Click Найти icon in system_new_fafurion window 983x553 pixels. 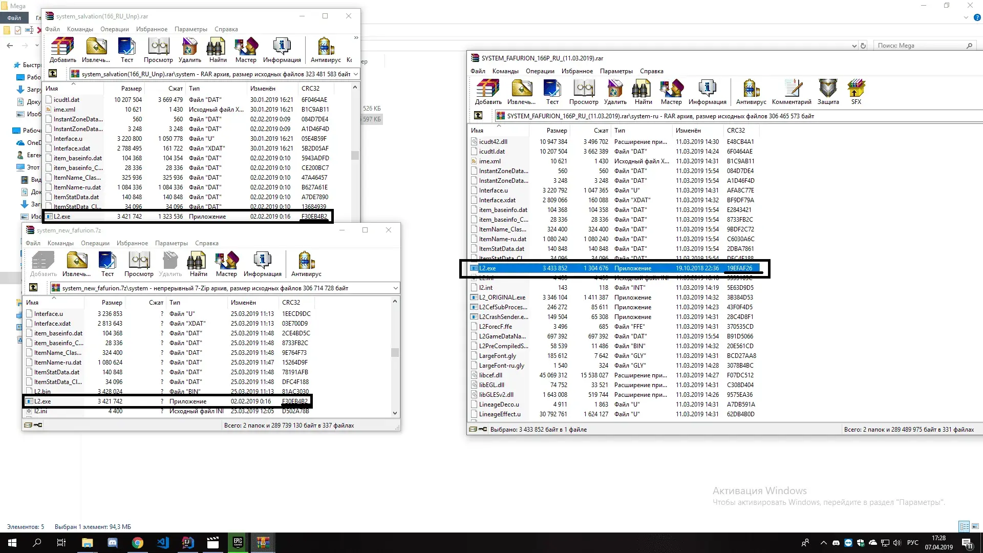coord(198,264)
